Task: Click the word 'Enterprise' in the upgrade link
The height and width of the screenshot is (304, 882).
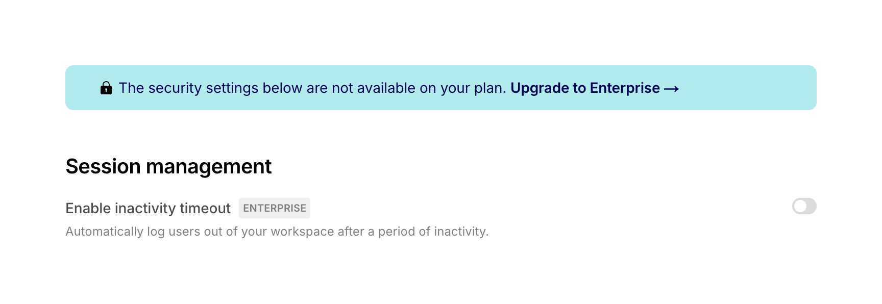Action: tap(625, 88)
